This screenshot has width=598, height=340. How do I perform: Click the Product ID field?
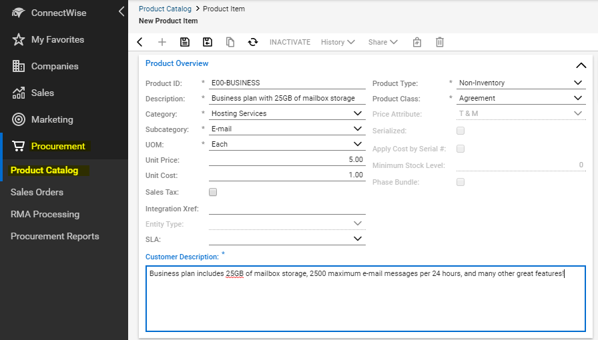[287, 83]
